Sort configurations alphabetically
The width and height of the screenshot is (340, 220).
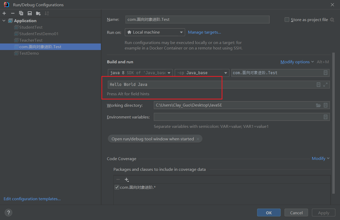tap(47, 13)
